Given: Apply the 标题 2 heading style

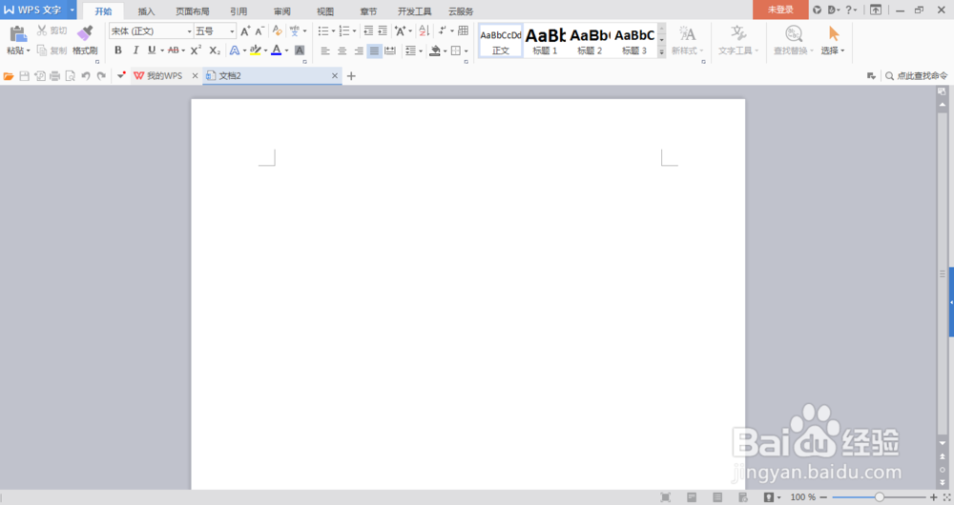Looking at the screenshot, I should point(590,41).
